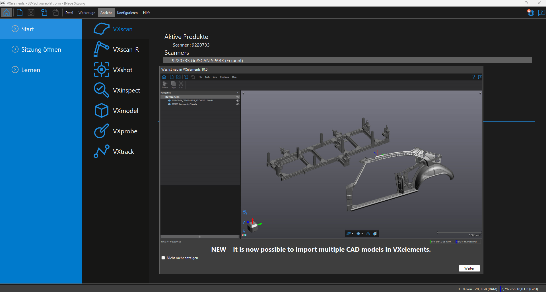
Task: Click the globe notification icon
Action: (x=531, y=13)
